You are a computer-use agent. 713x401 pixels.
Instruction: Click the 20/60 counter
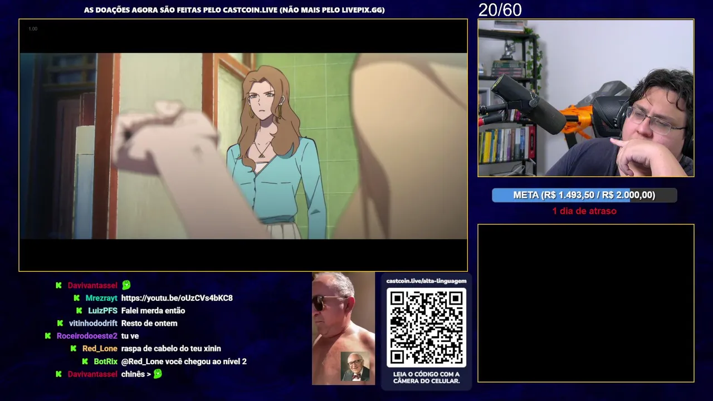pyautogui.click(x=500, y=10)
